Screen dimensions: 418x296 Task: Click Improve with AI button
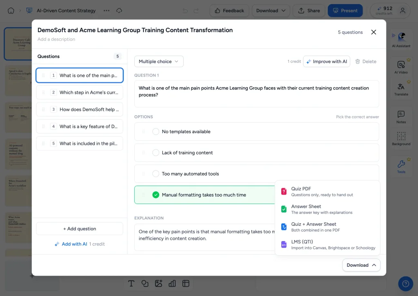[x=327, y=61]
